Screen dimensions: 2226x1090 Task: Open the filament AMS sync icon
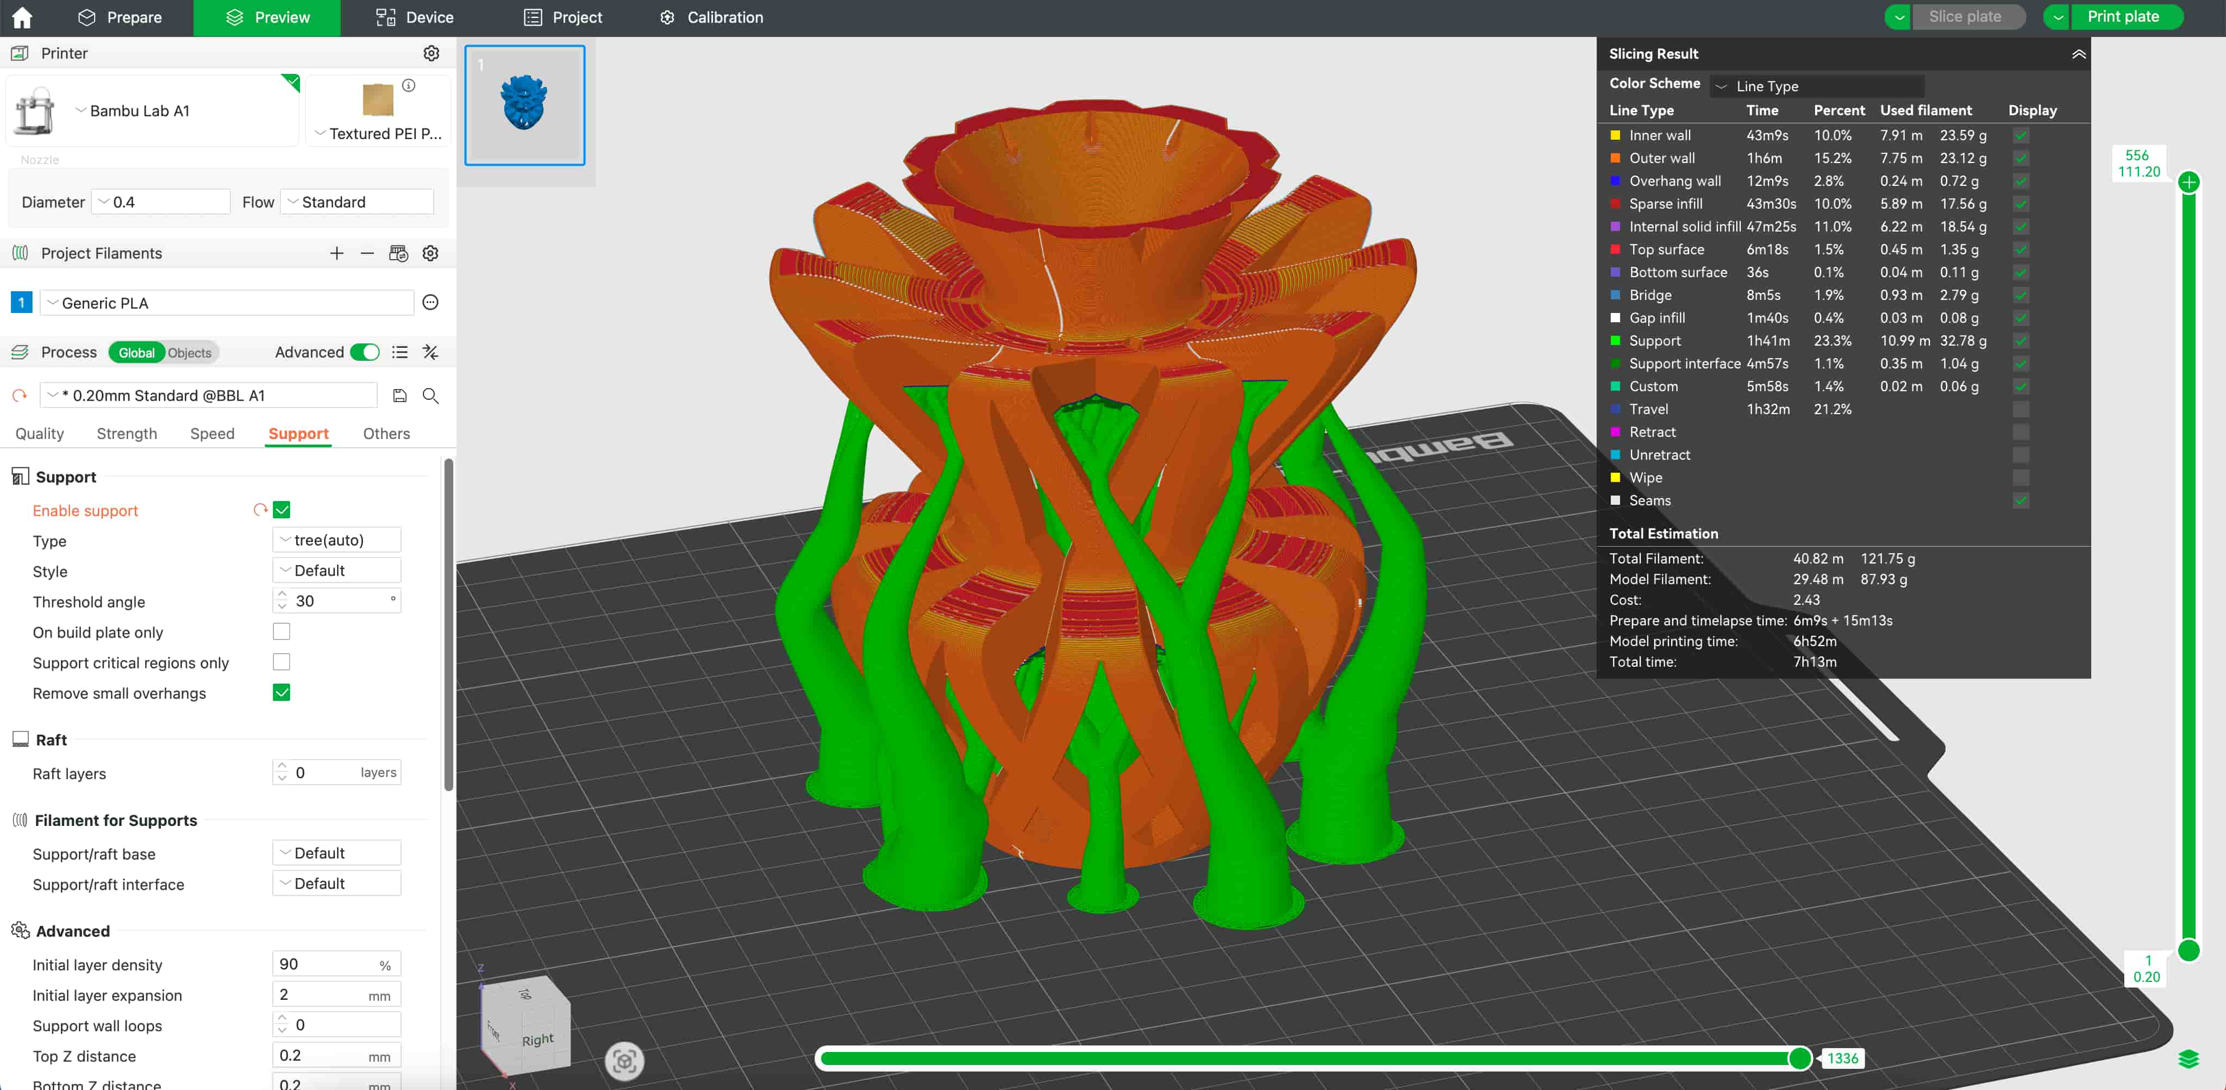(398, 253)
